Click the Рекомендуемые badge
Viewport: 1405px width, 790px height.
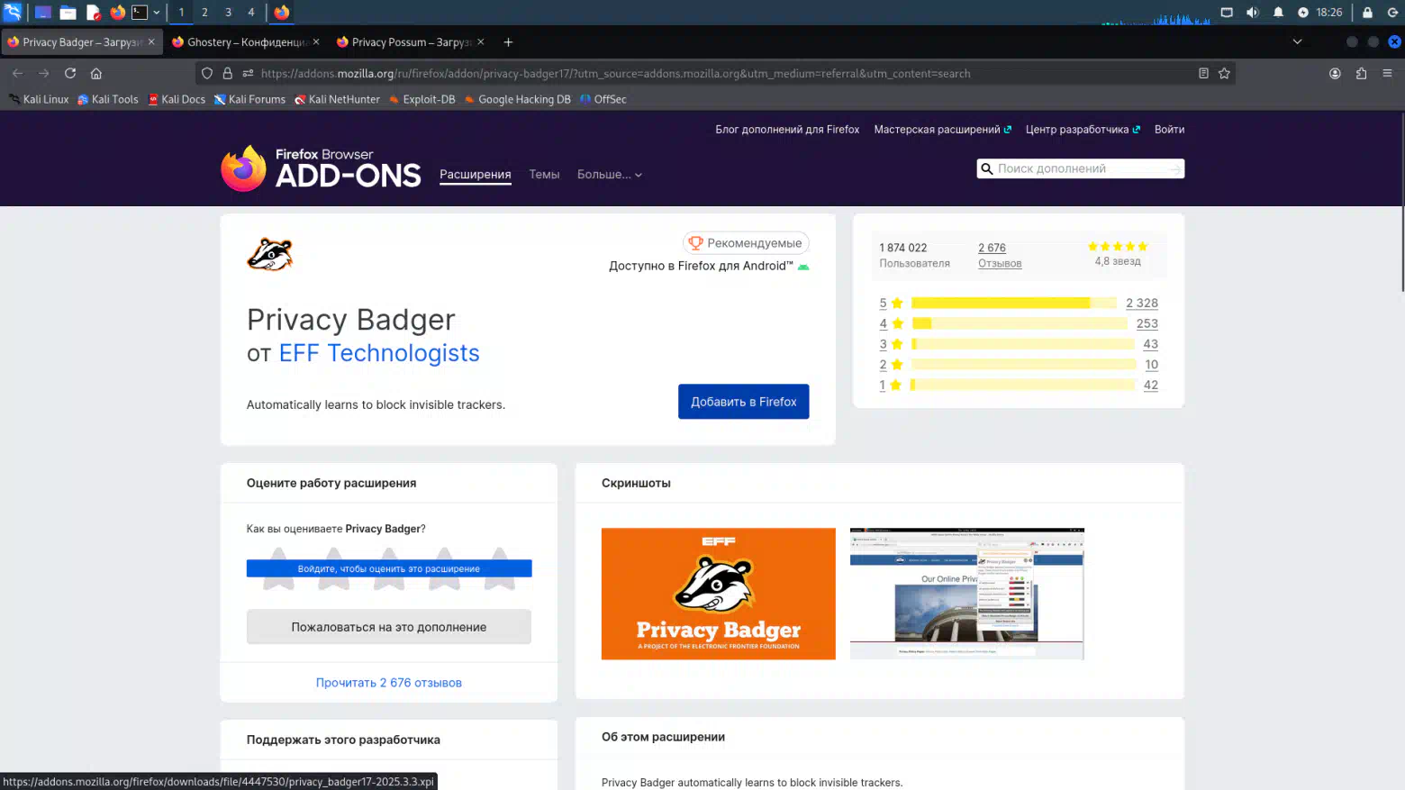[746, 243]
